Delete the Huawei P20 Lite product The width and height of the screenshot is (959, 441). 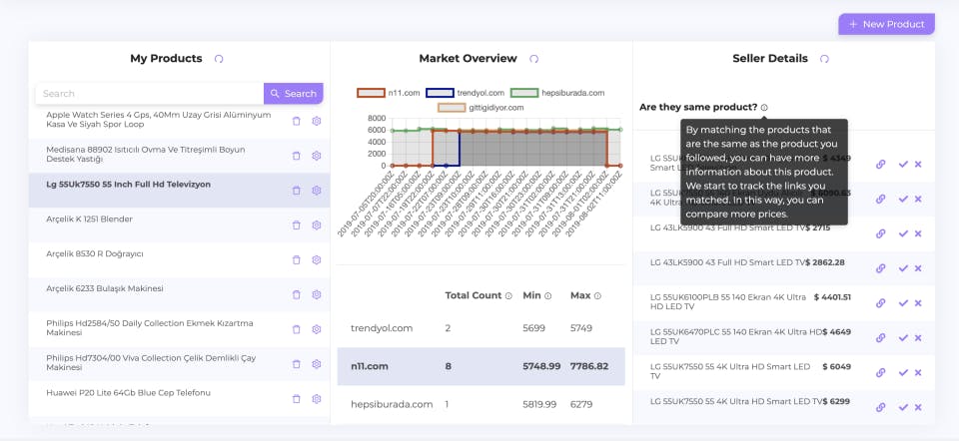pos(297,399)
